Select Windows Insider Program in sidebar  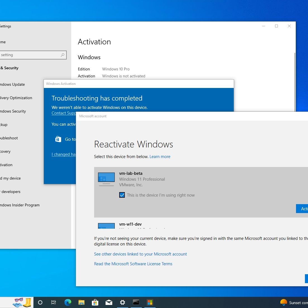pyautogui.click(x=20, y=205)
